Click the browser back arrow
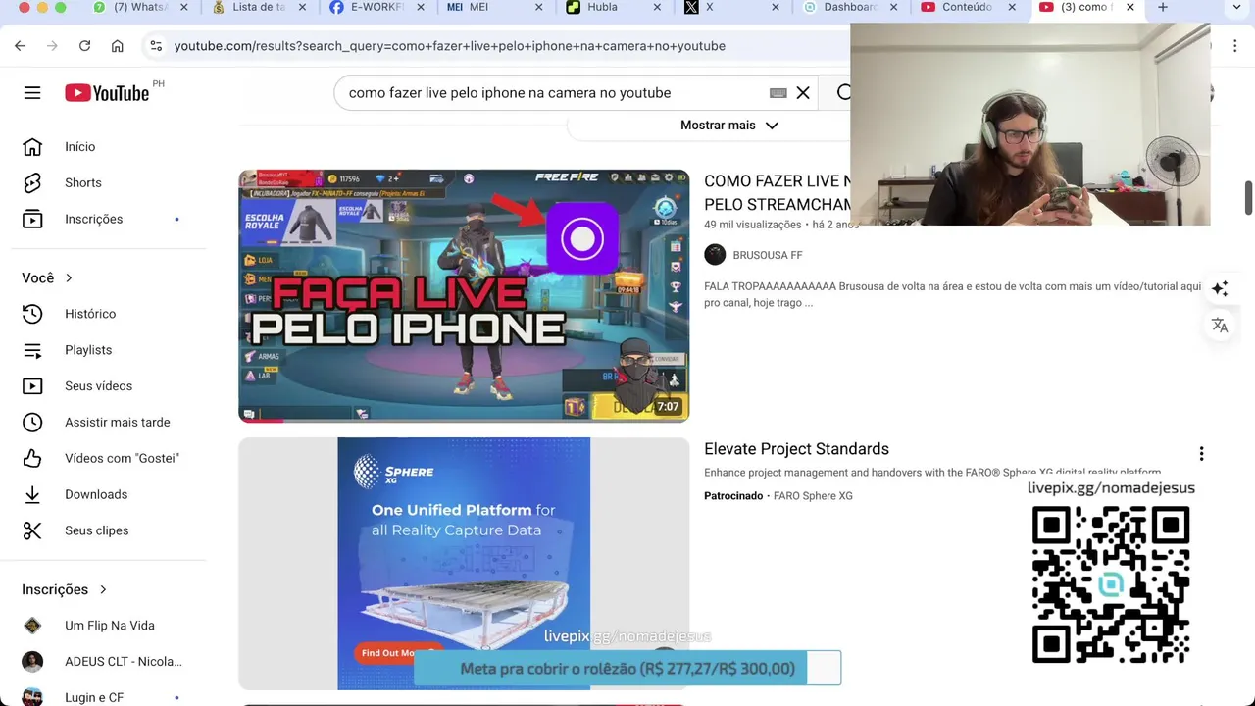 [20, 46]
